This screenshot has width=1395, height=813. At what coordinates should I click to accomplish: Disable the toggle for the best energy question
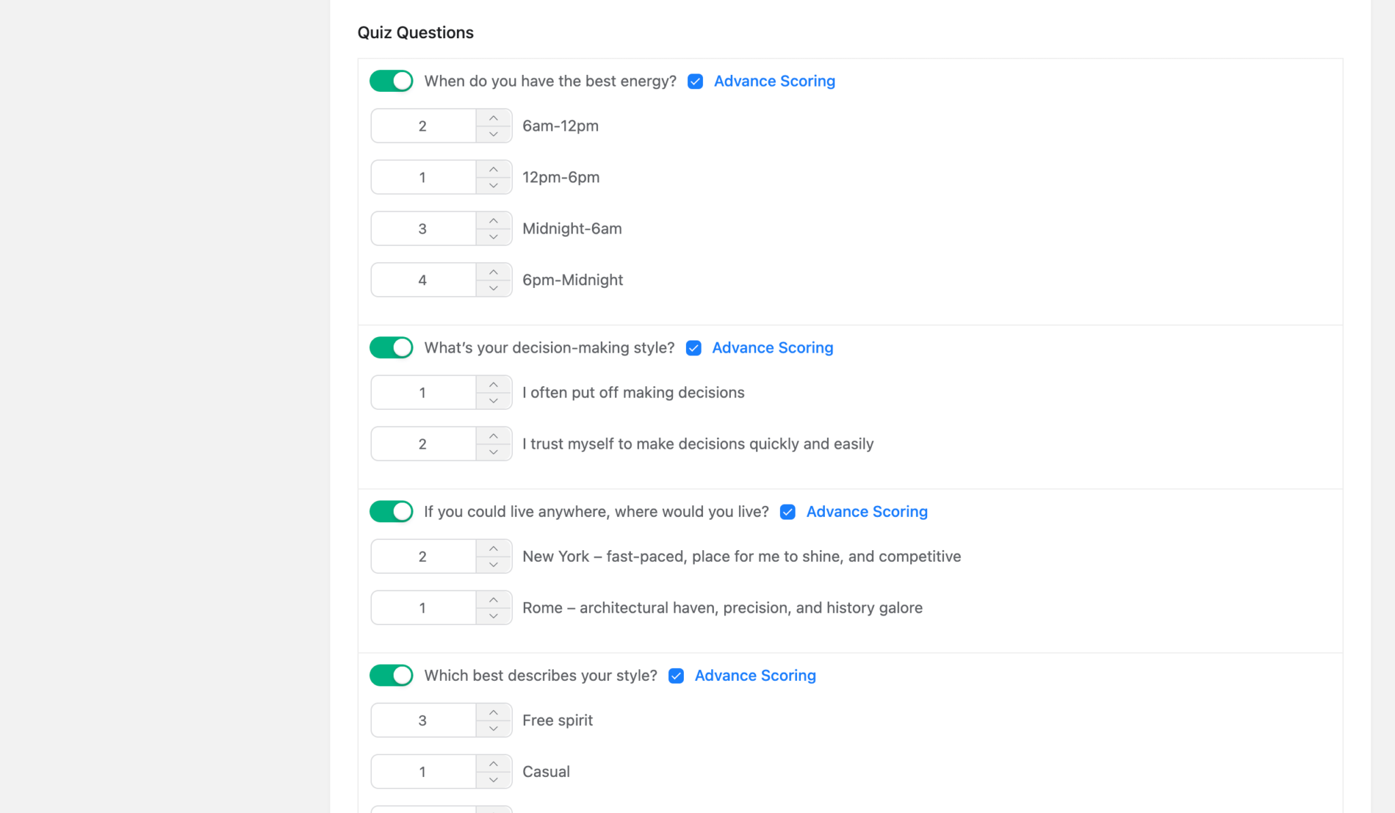tap(390, 80)
